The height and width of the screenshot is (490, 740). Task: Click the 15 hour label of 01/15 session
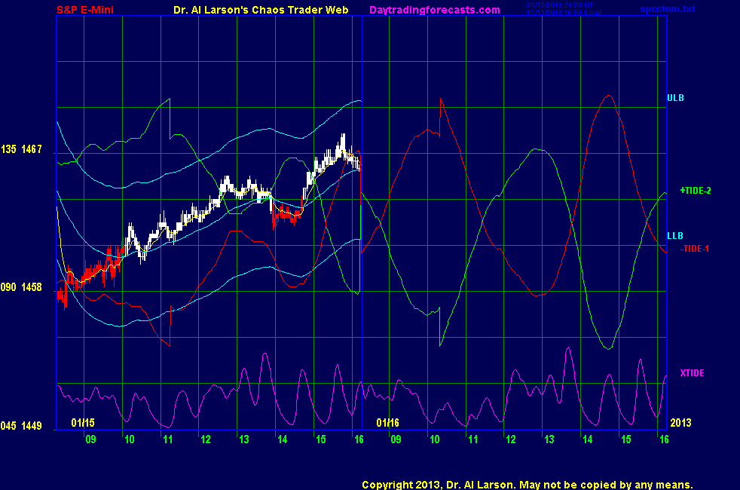pos(321,439)
